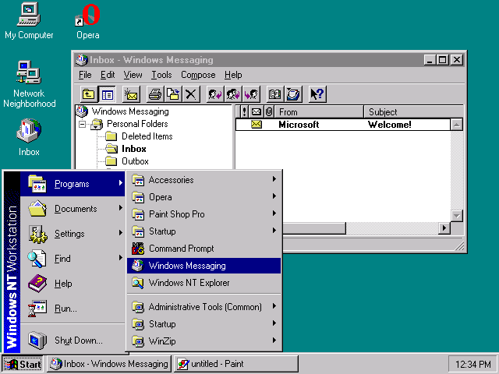The width and height of the screenshot is (499, 374).
Task: Expand the WinZip program group
Action: click(204, 341)
